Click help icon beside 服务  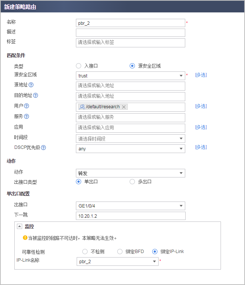click(27, 117)
